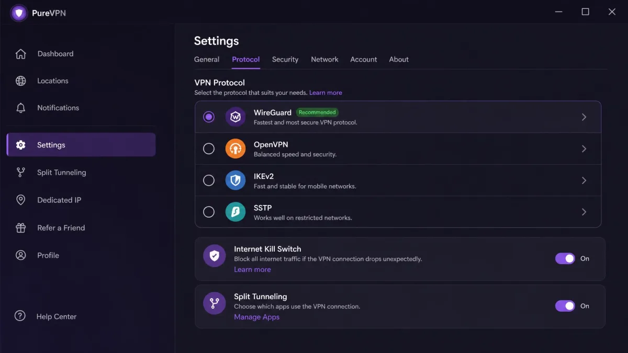Click the Refer a Friend gift icon
The width and height of the screenshot is (628, 353).
(20, 228)
